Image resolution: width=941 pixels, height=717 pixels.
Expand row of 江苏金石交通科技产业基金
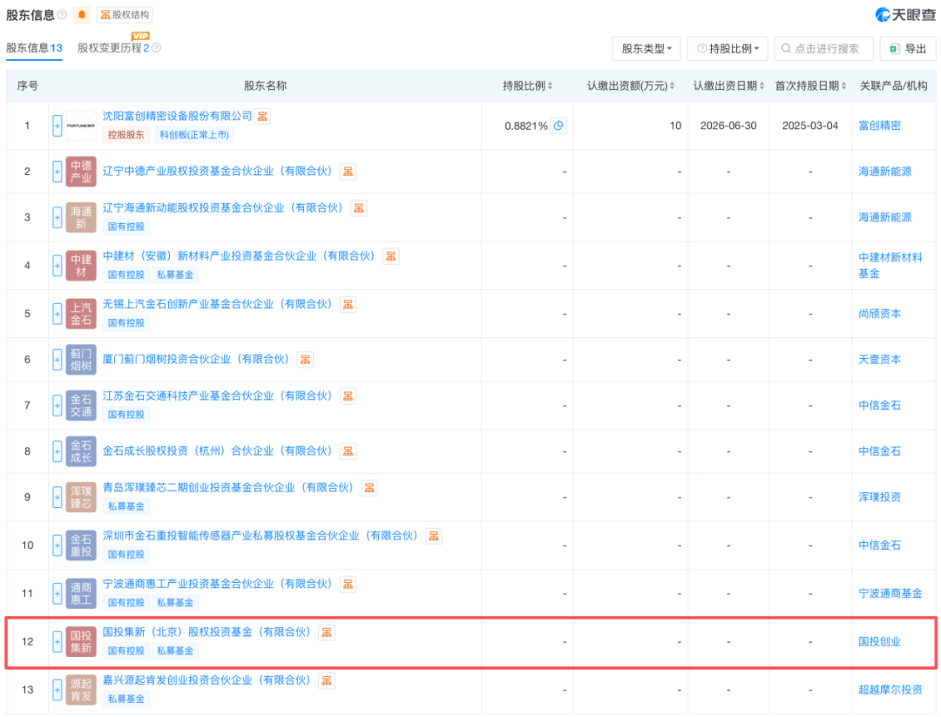tap(57, 406)
